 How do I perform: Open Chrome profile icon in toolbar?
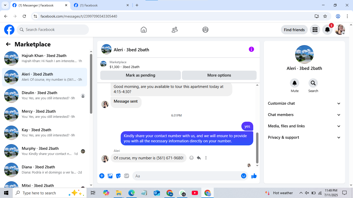click(x=338, y=16)
